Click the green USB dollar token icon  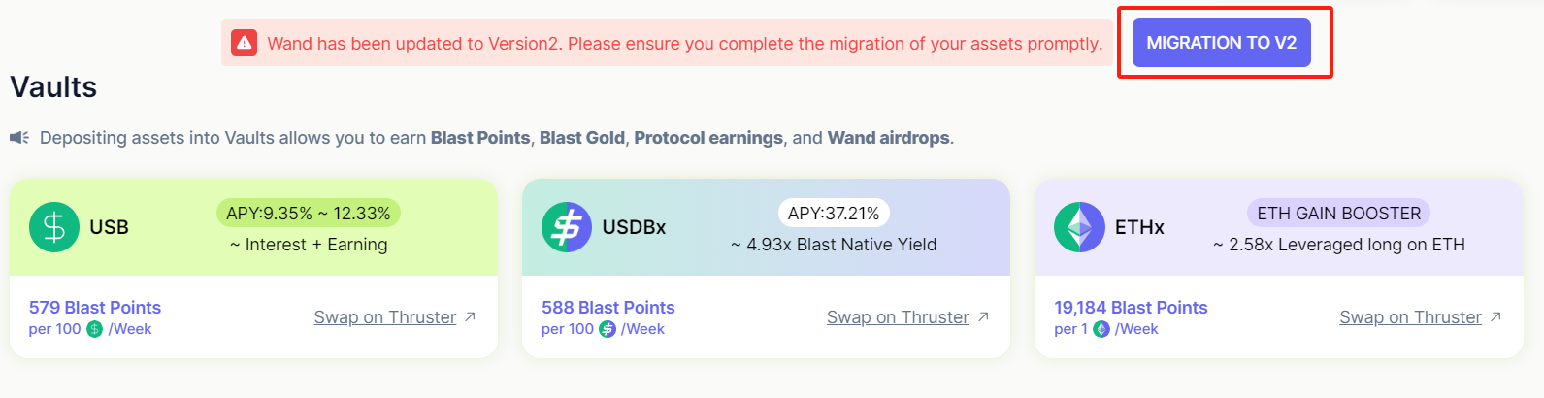54,227
